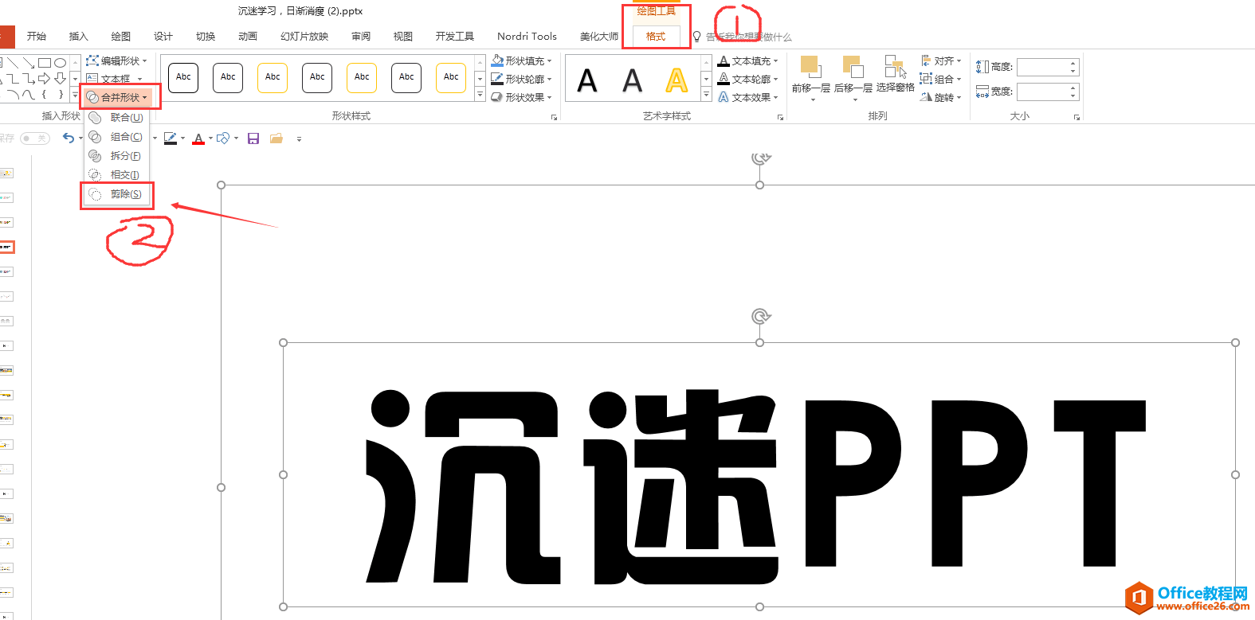Image resolution: width=1255 pixels, height=620 pixels.
Task: Expand the 旋转 rotate dropdown
Action: pos(940,97)
